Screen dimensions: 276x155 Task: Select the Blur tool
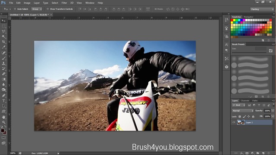point(3,84)
